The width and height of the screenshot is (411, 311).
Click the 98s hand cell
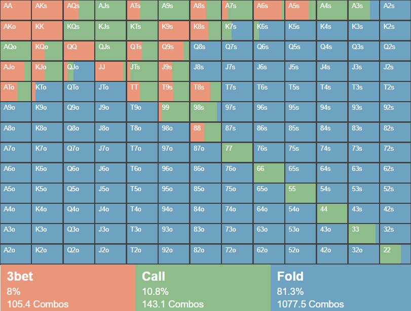point(205,112)
